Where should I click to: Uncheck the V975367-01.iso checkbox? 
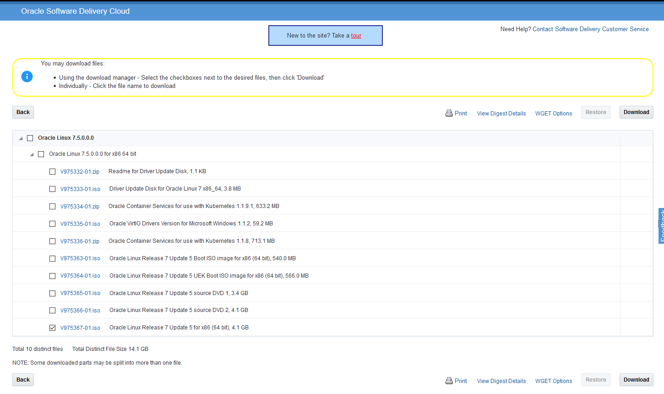click(52, 327)
